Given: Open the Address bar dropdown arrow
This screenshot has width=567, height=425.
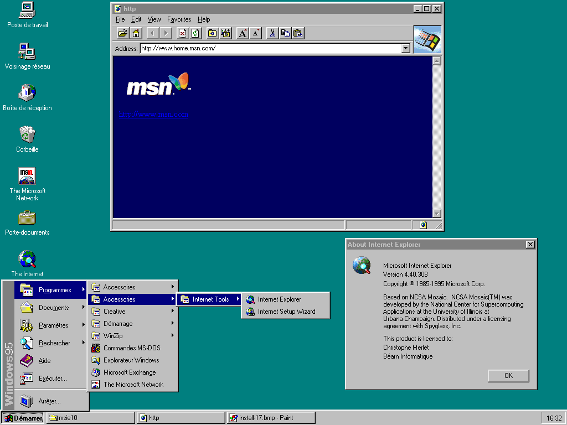Looking at the screenshot, I should (x=405, y=49).
